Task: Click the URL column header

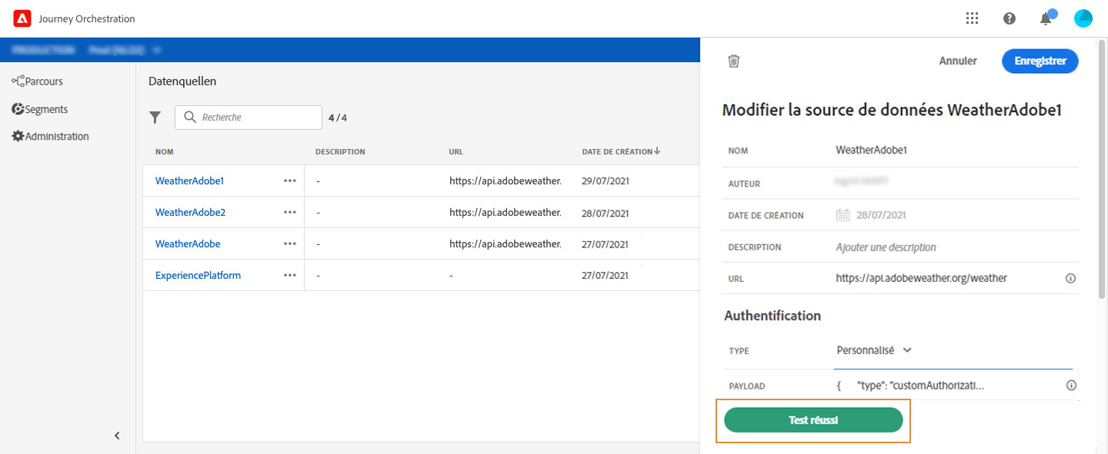Action: coord(456,151)
